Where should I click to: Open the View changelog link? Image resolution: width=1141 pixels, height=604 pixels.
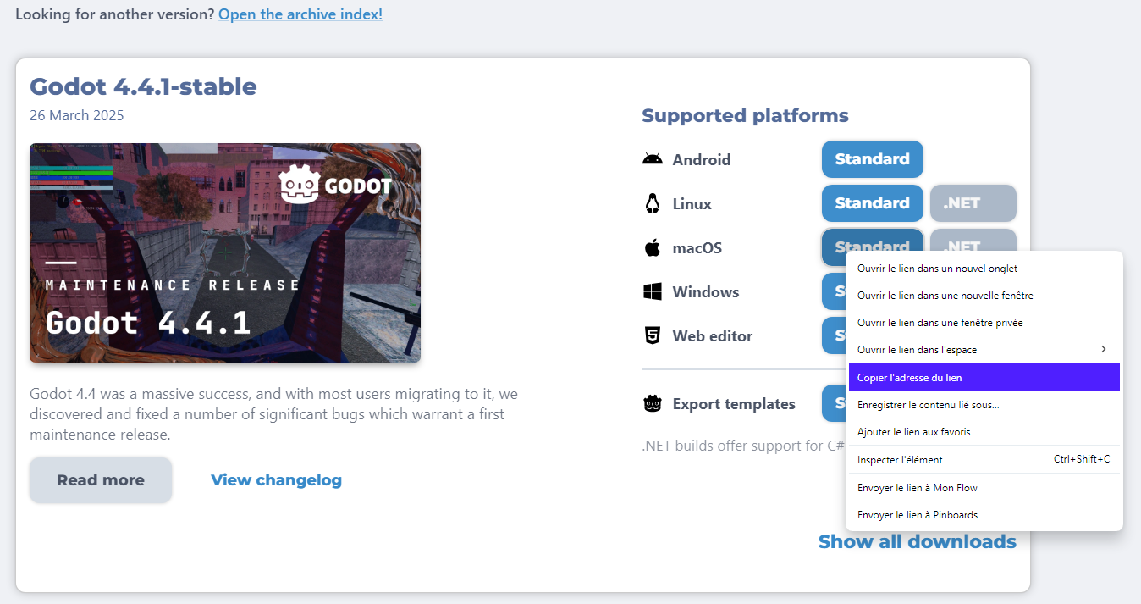[x=276, y=480]
